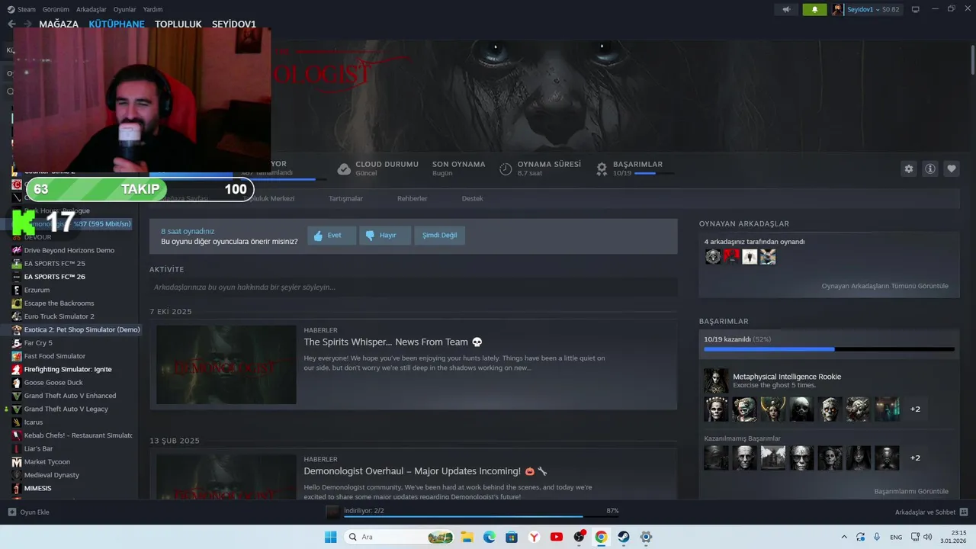
Task: Open The Spirits Whisper news thumbnail
Action: click(226, 364)
